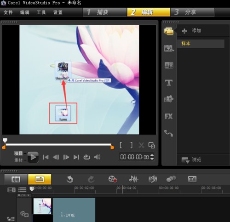Image resolution: width=230 pixels, height=222 pixels.
Task: Click the Record/Capture option reel icon
Action: [x=113, y=179]
